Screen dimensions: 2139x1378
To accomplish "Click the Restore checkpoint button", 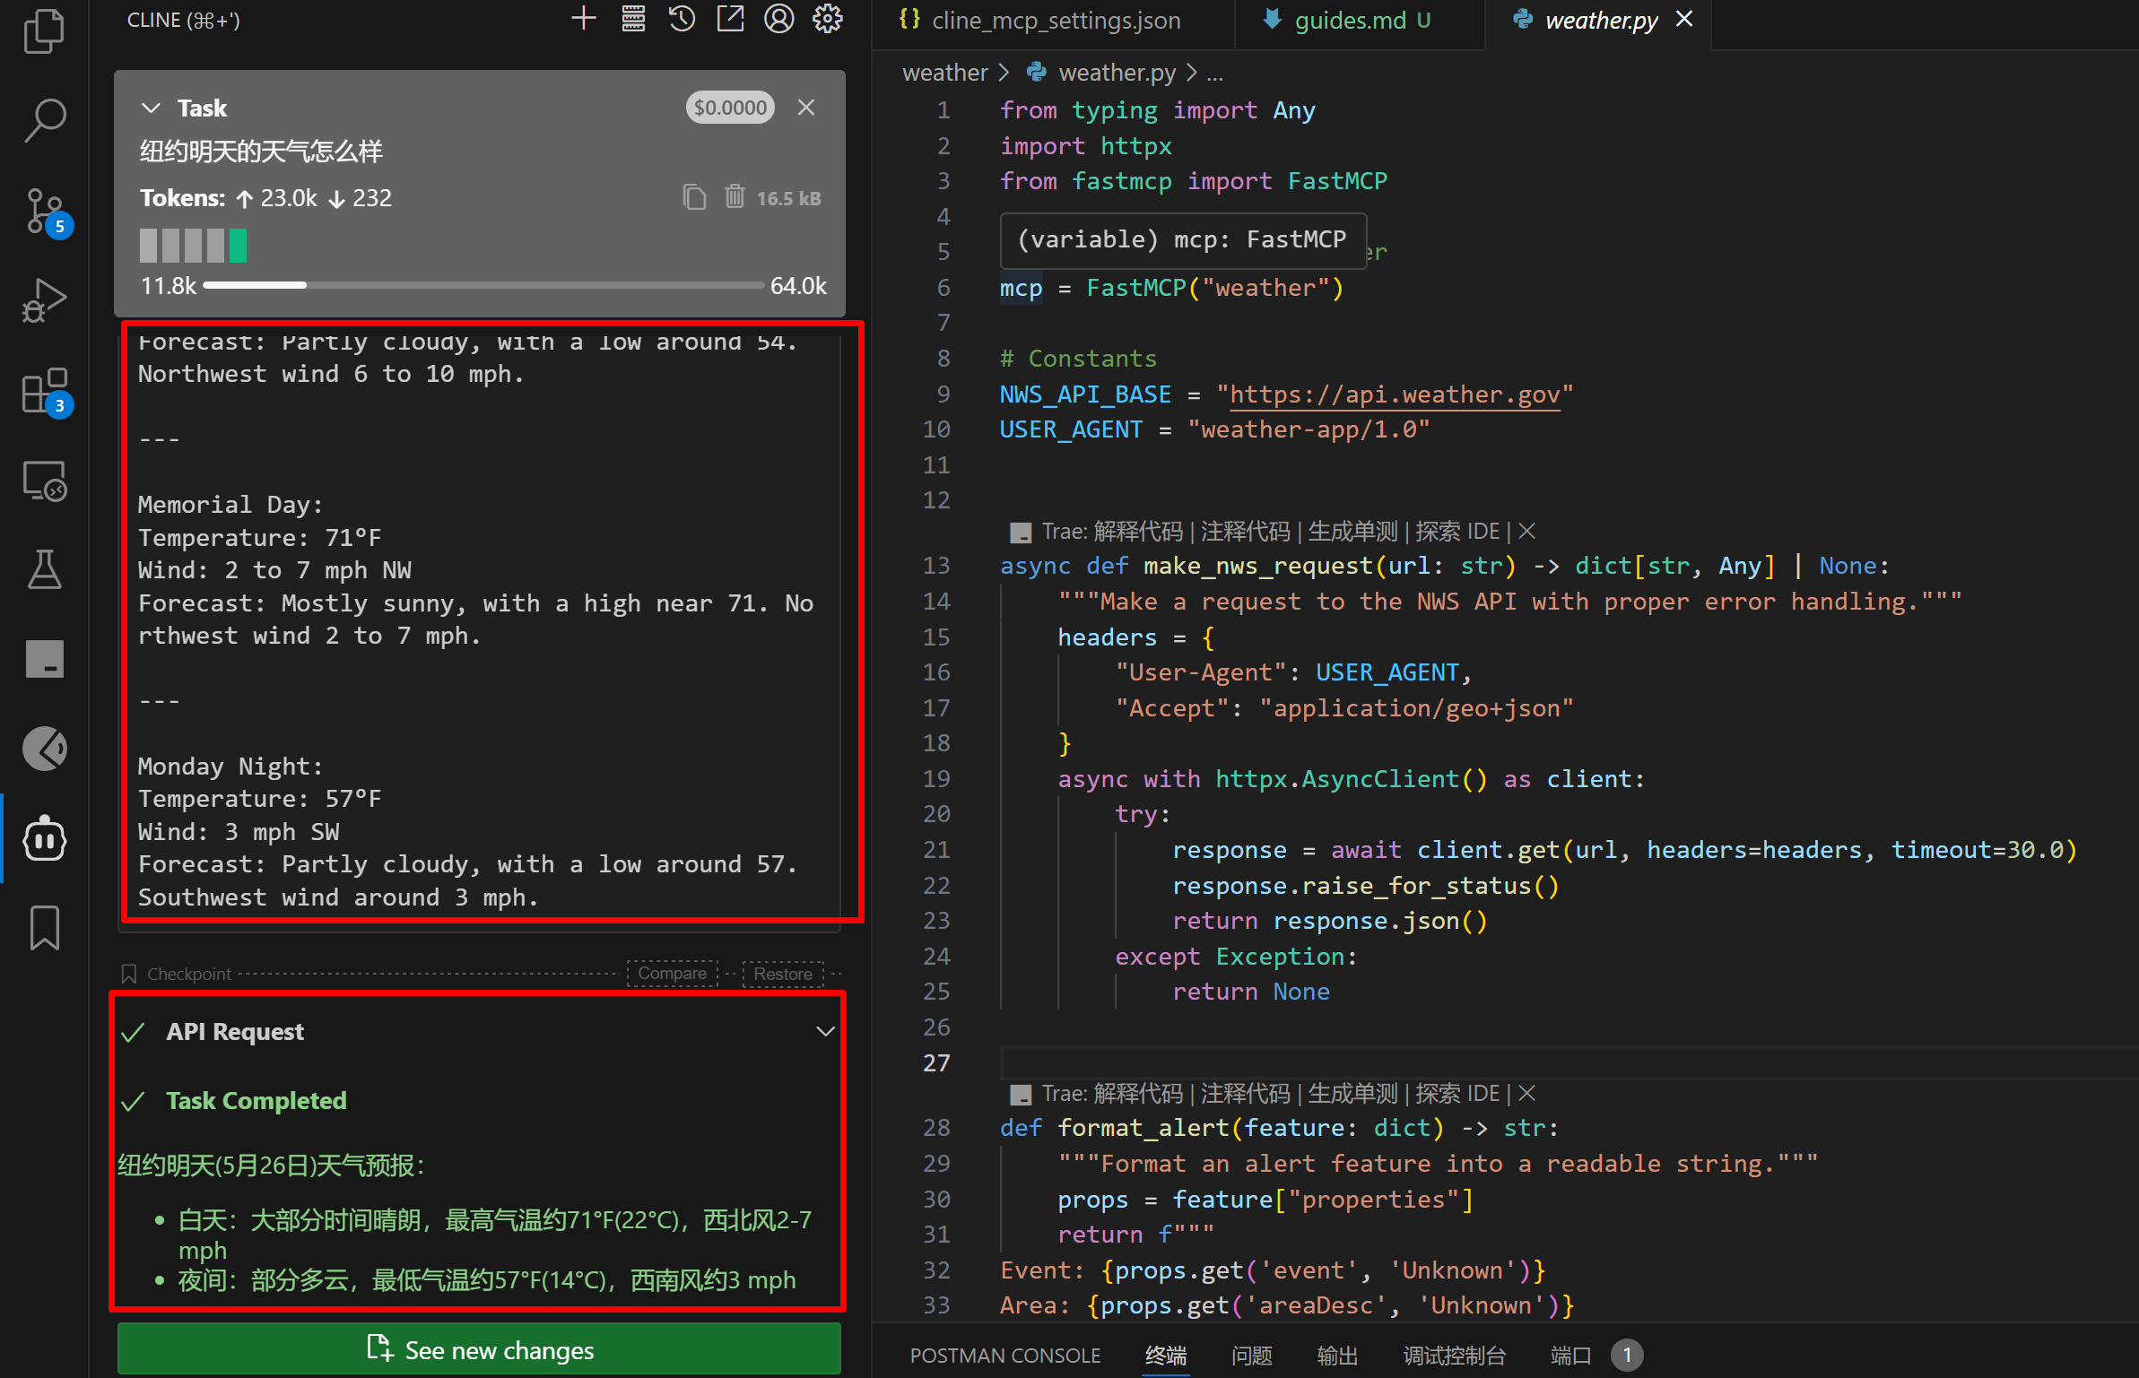I will point(782,974).
